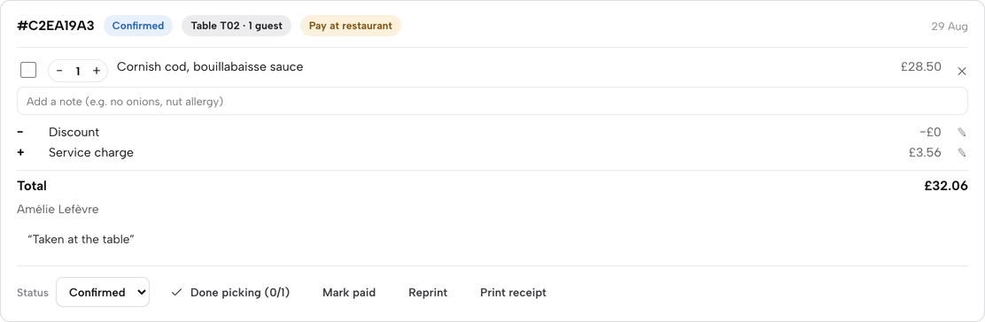Click the customer name Amélie Lefèvre
This screenshot has width=985, height=322.
click(x=58, y=209)
